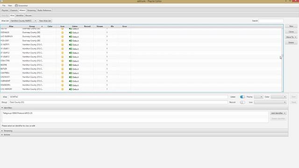Screen dimensions: 299x168
Task: Click the Clone button
Action: pyautogui.click(x=291, y=32)
